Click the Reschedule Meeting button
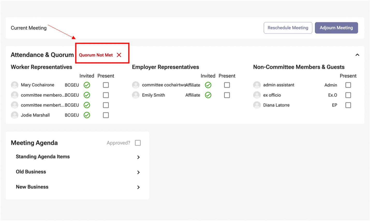This screenshot has width=370, height=222. click(288, 28)
